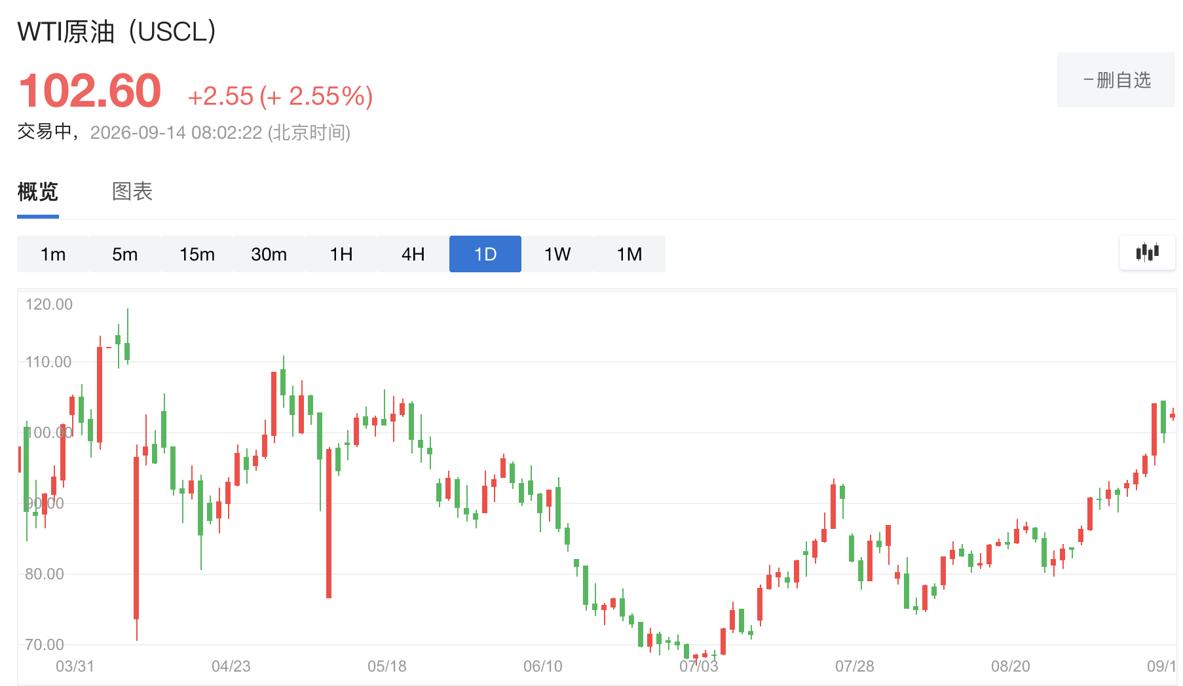This screenshot has height=686, width=1183.
Task: Click the 120.00 price axis label
Action: tap(49, 304)
